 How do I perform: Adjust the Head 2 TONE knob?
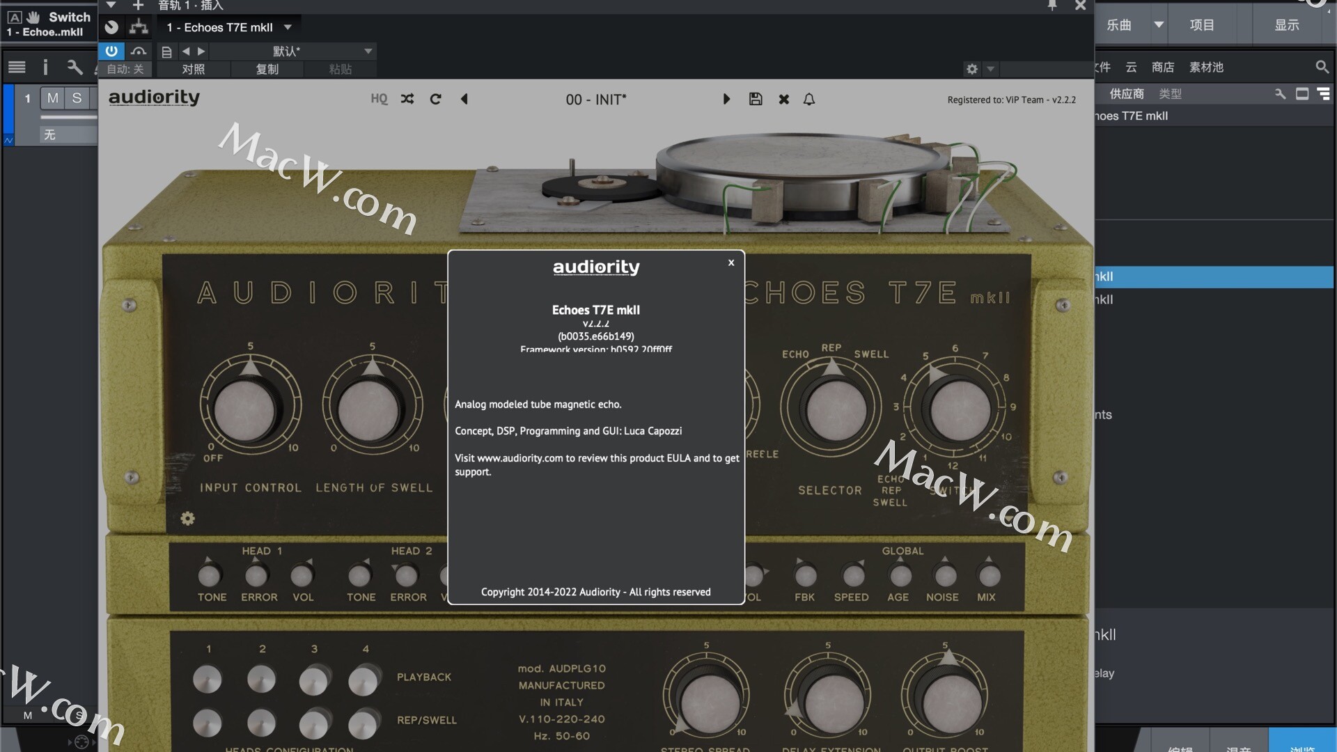tap(359, 575)
